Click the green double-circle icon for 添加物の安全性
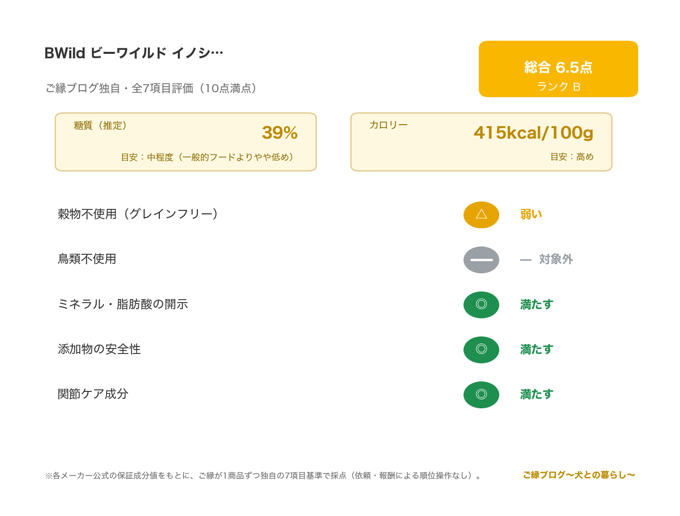The width and height of the screenshot is (680, 516). [481, 349]
